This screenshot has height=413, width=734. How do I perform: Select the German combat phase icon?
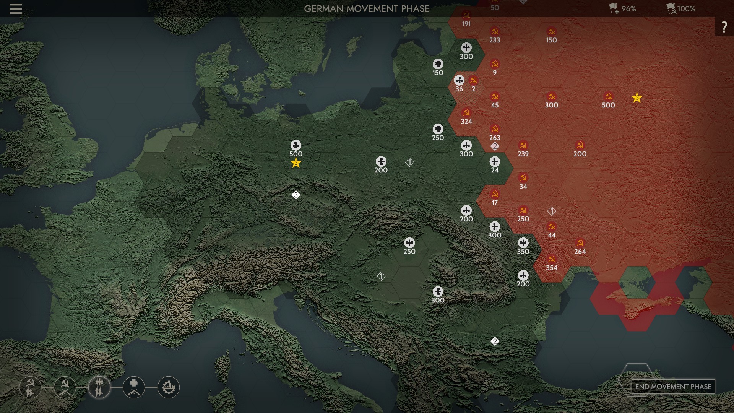click(134, 387)
